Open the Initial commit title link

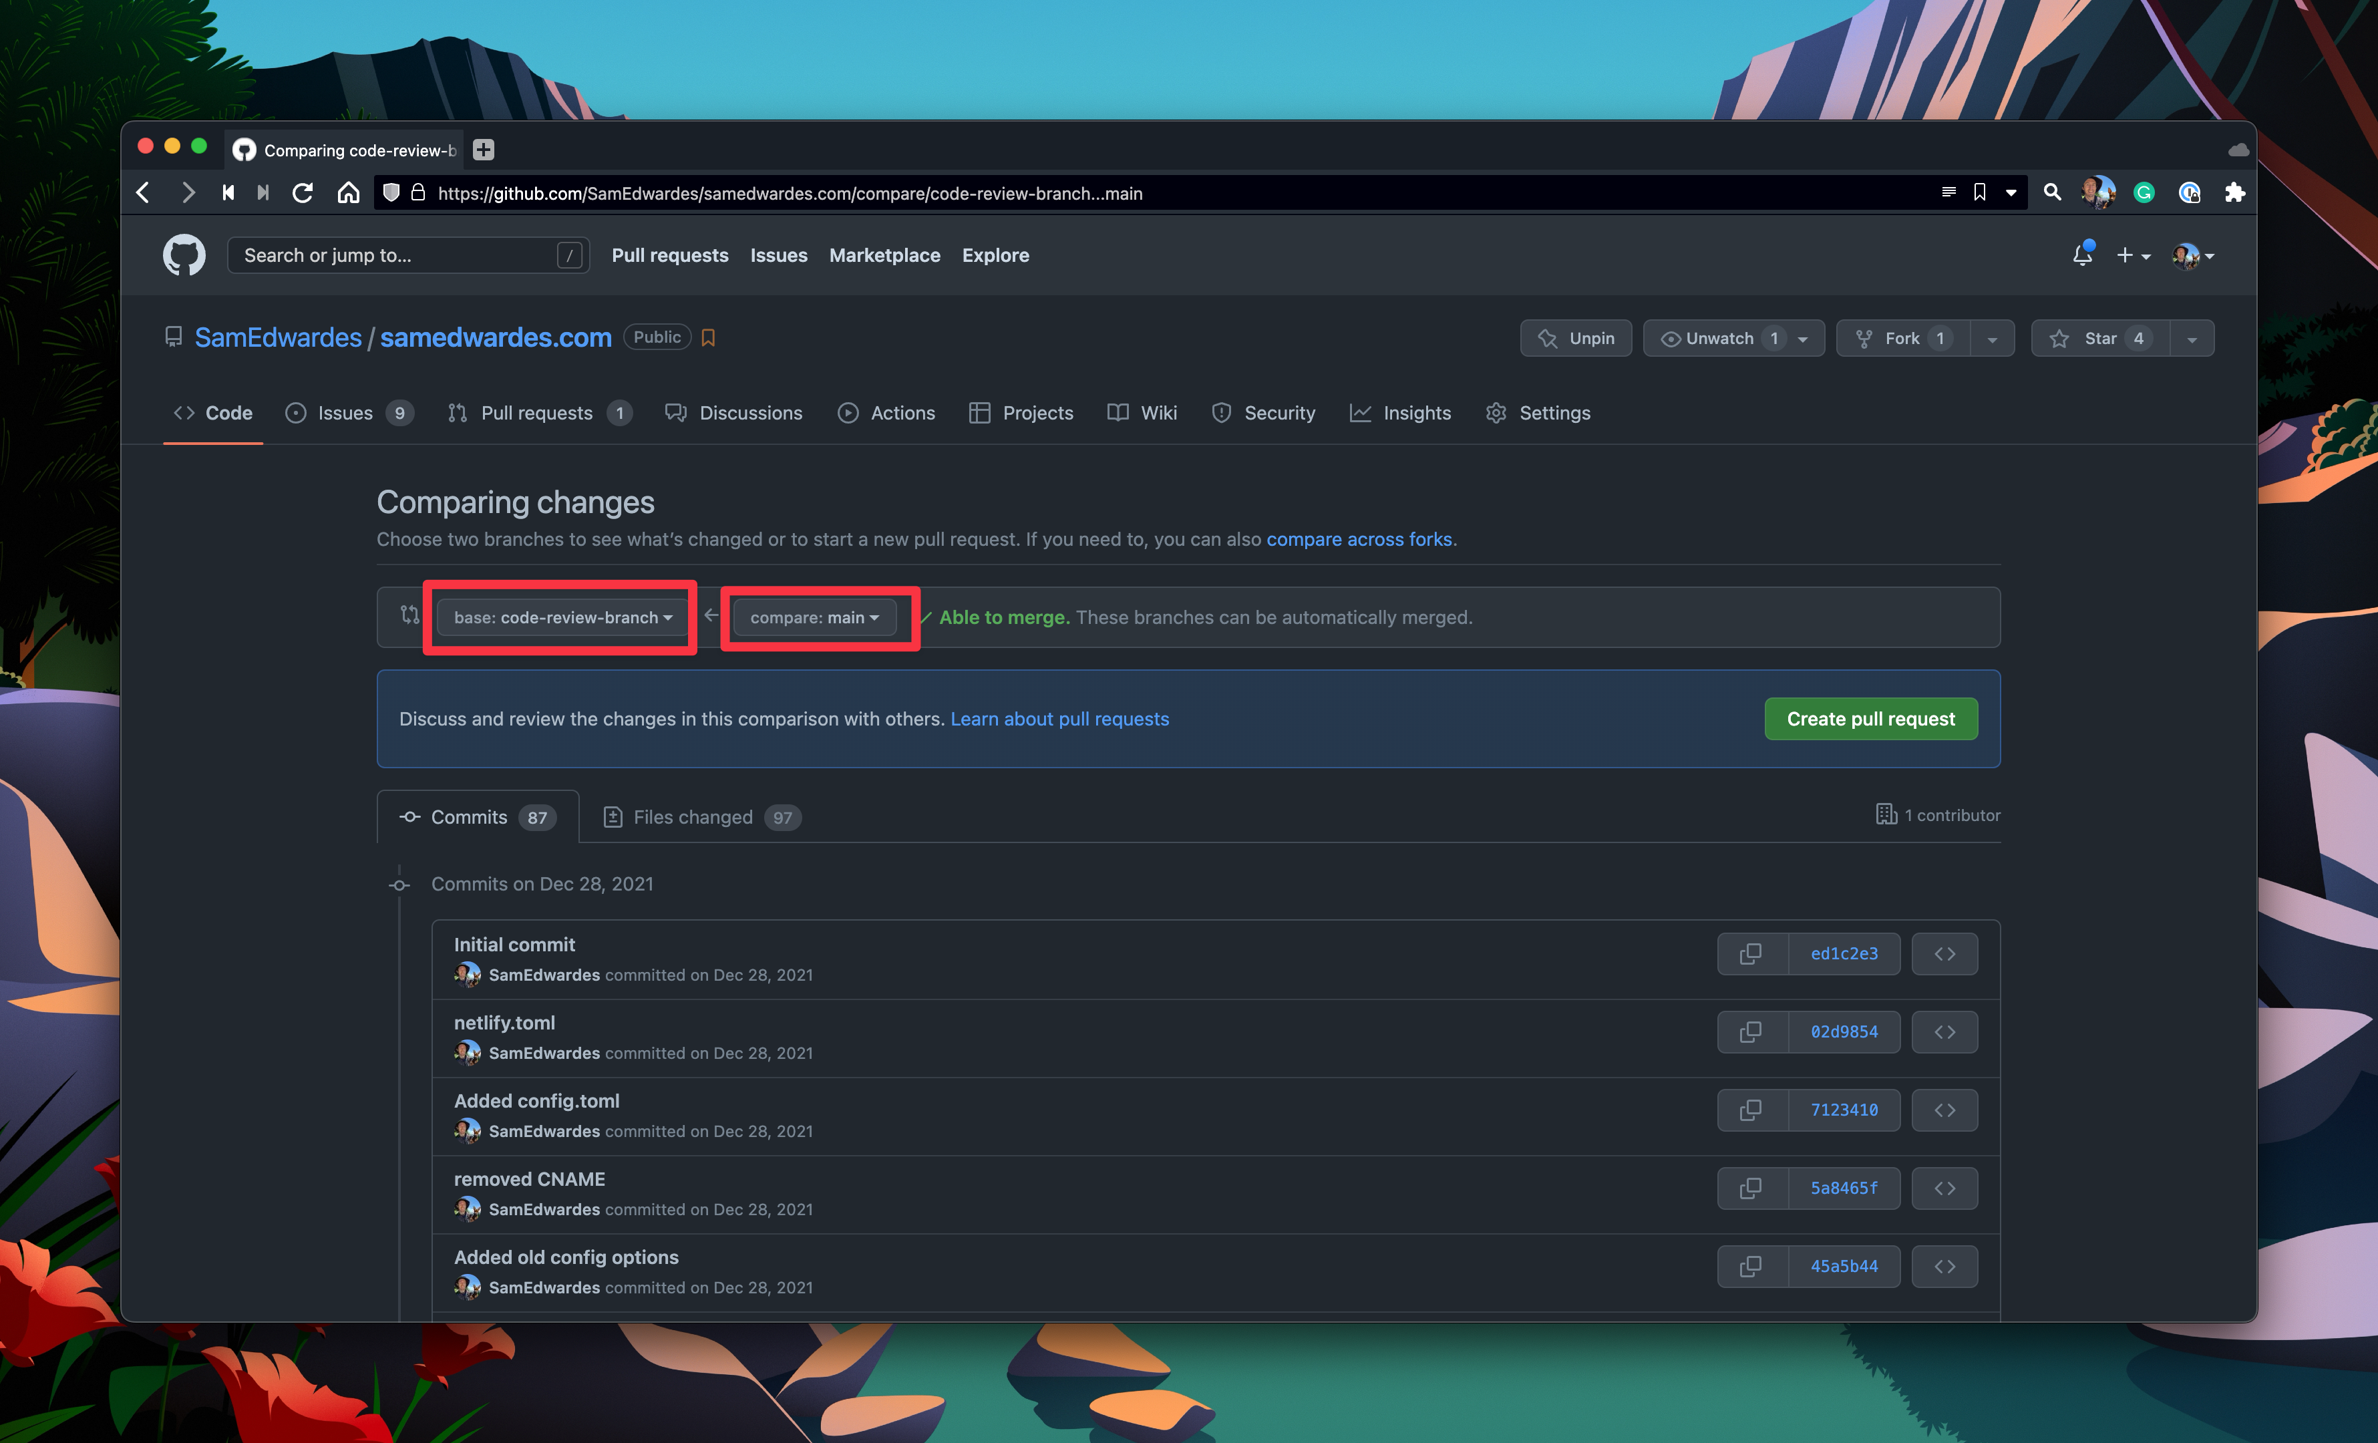click(x=514, y=945)
